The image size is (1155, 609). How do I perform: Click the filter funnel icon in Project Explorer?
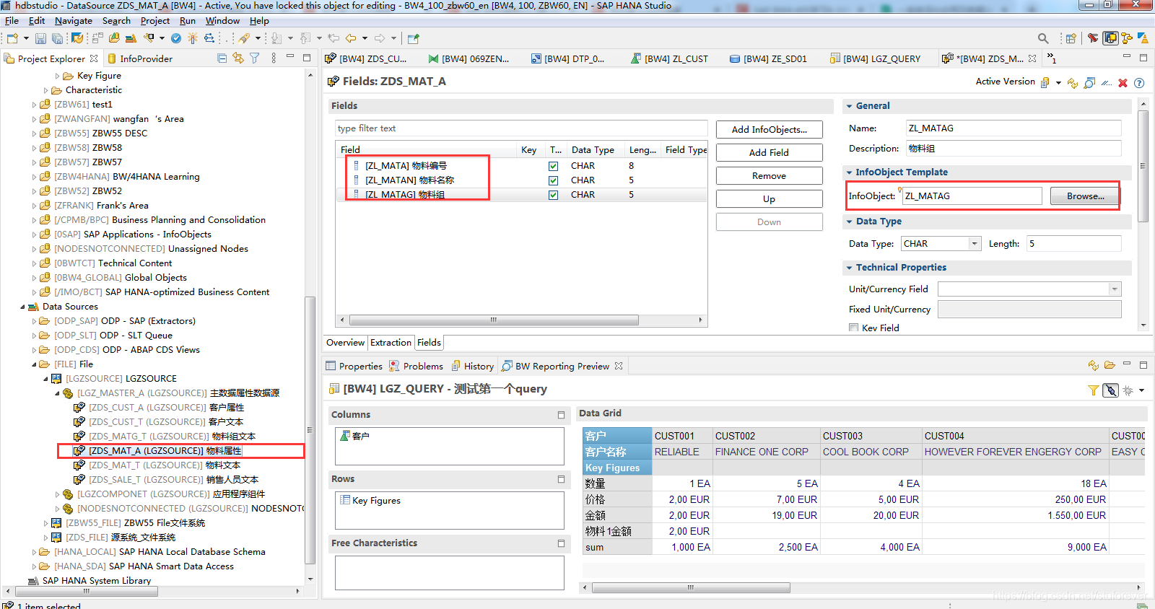pos(254,58)
